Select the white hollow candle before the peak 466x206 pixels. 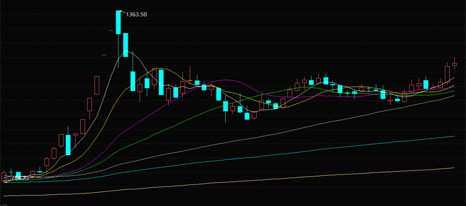tap(97, 85)
